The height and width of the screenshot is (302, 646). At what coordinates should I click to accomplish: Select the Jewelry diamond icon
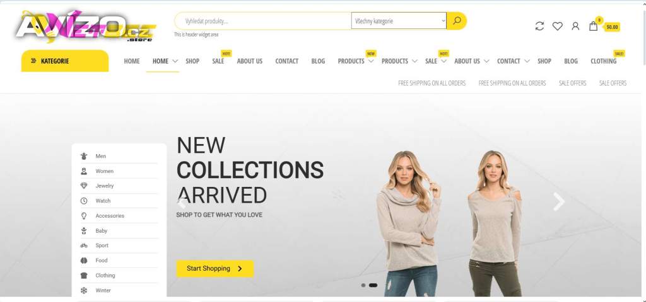pos(84,186)
